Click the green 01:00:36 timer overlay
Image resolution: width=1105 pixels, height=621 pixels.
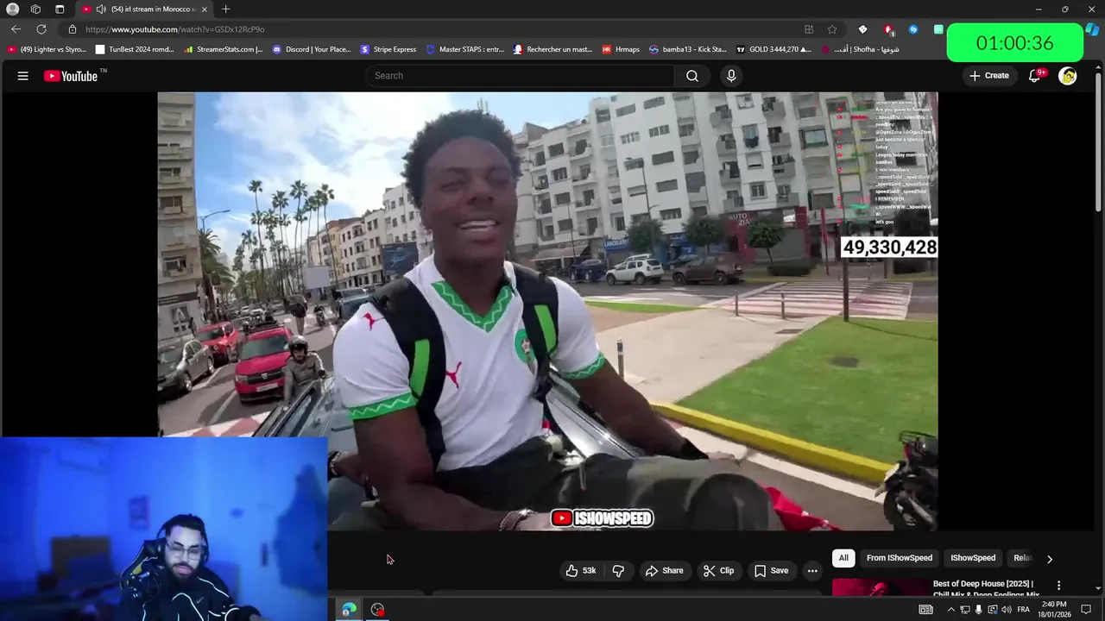click(1014, 42)
